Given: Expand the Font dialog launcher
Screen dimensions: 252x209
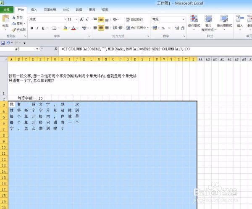Looking at the screenshot, I should pos(89,36).
